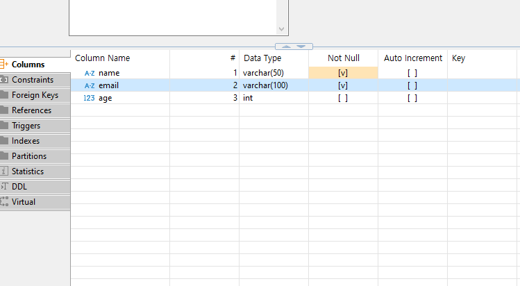Sort by the Auto Increment header
The image size is (520, 286).
pos(413,58)
